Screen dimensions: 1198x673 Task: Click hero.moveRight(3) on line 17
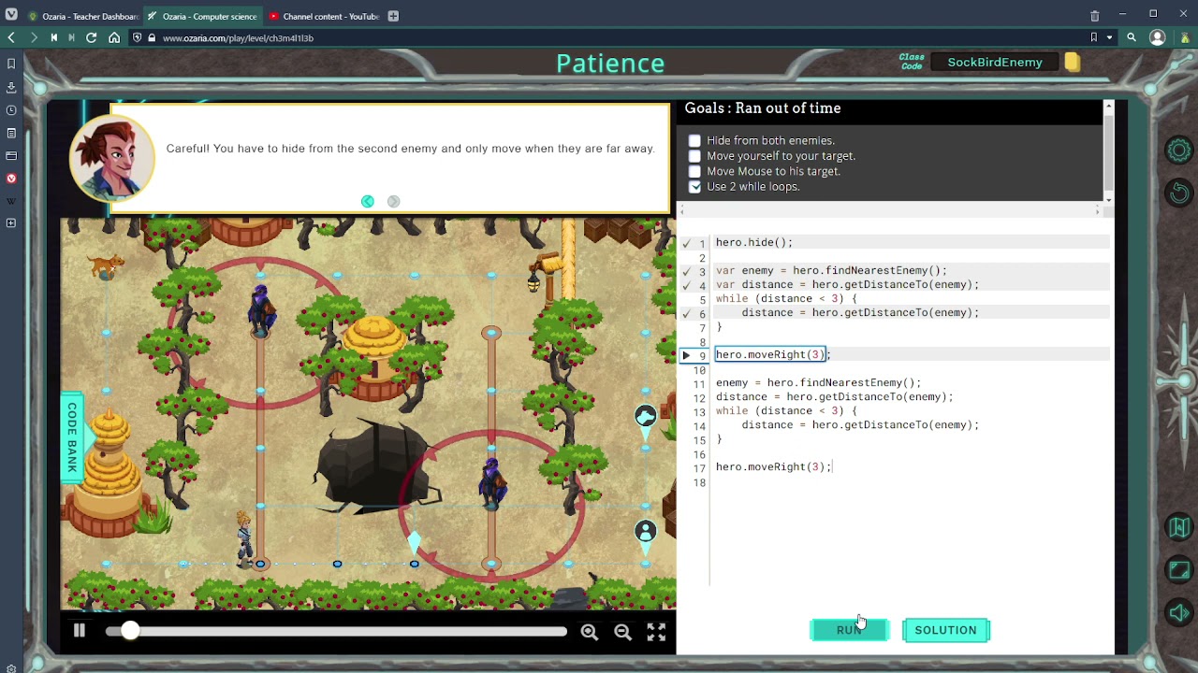[x=773, y=466]
